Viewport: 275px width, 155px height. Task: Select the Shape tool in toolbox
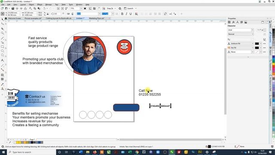click(2, 24)
